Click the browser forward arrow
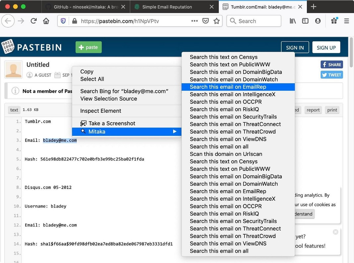 [21, 21]
